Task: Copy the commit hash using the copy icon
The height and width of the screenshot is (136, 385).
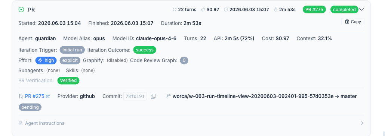Action: (153, 97)
